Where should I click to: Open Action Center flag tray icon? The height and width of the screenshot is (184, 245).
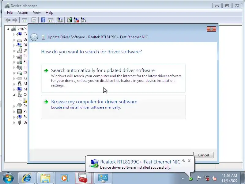(199, 178)
